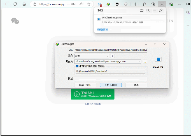Click 开始下载(S) start download button
This screenshot has width=191, height=137.
(111, 85)
